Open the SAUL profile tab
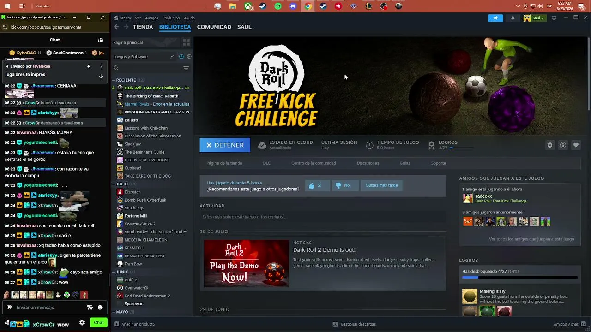The height and width of the screenshot is (332, 591). coord(244,27)
